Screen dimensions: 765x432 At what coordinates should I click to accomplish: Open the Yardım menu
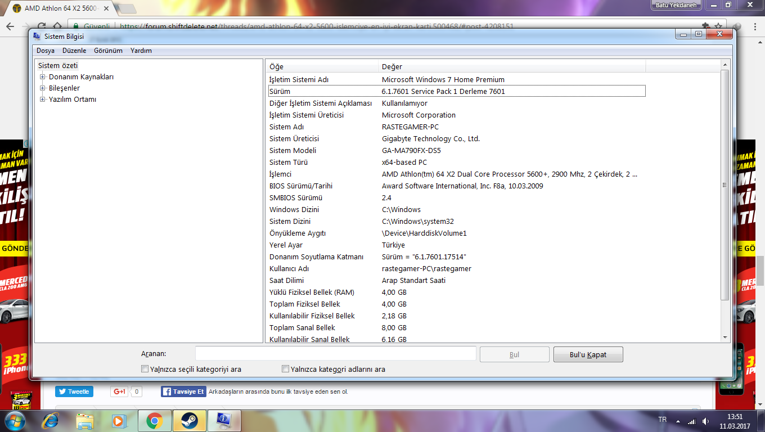(141, 51)
